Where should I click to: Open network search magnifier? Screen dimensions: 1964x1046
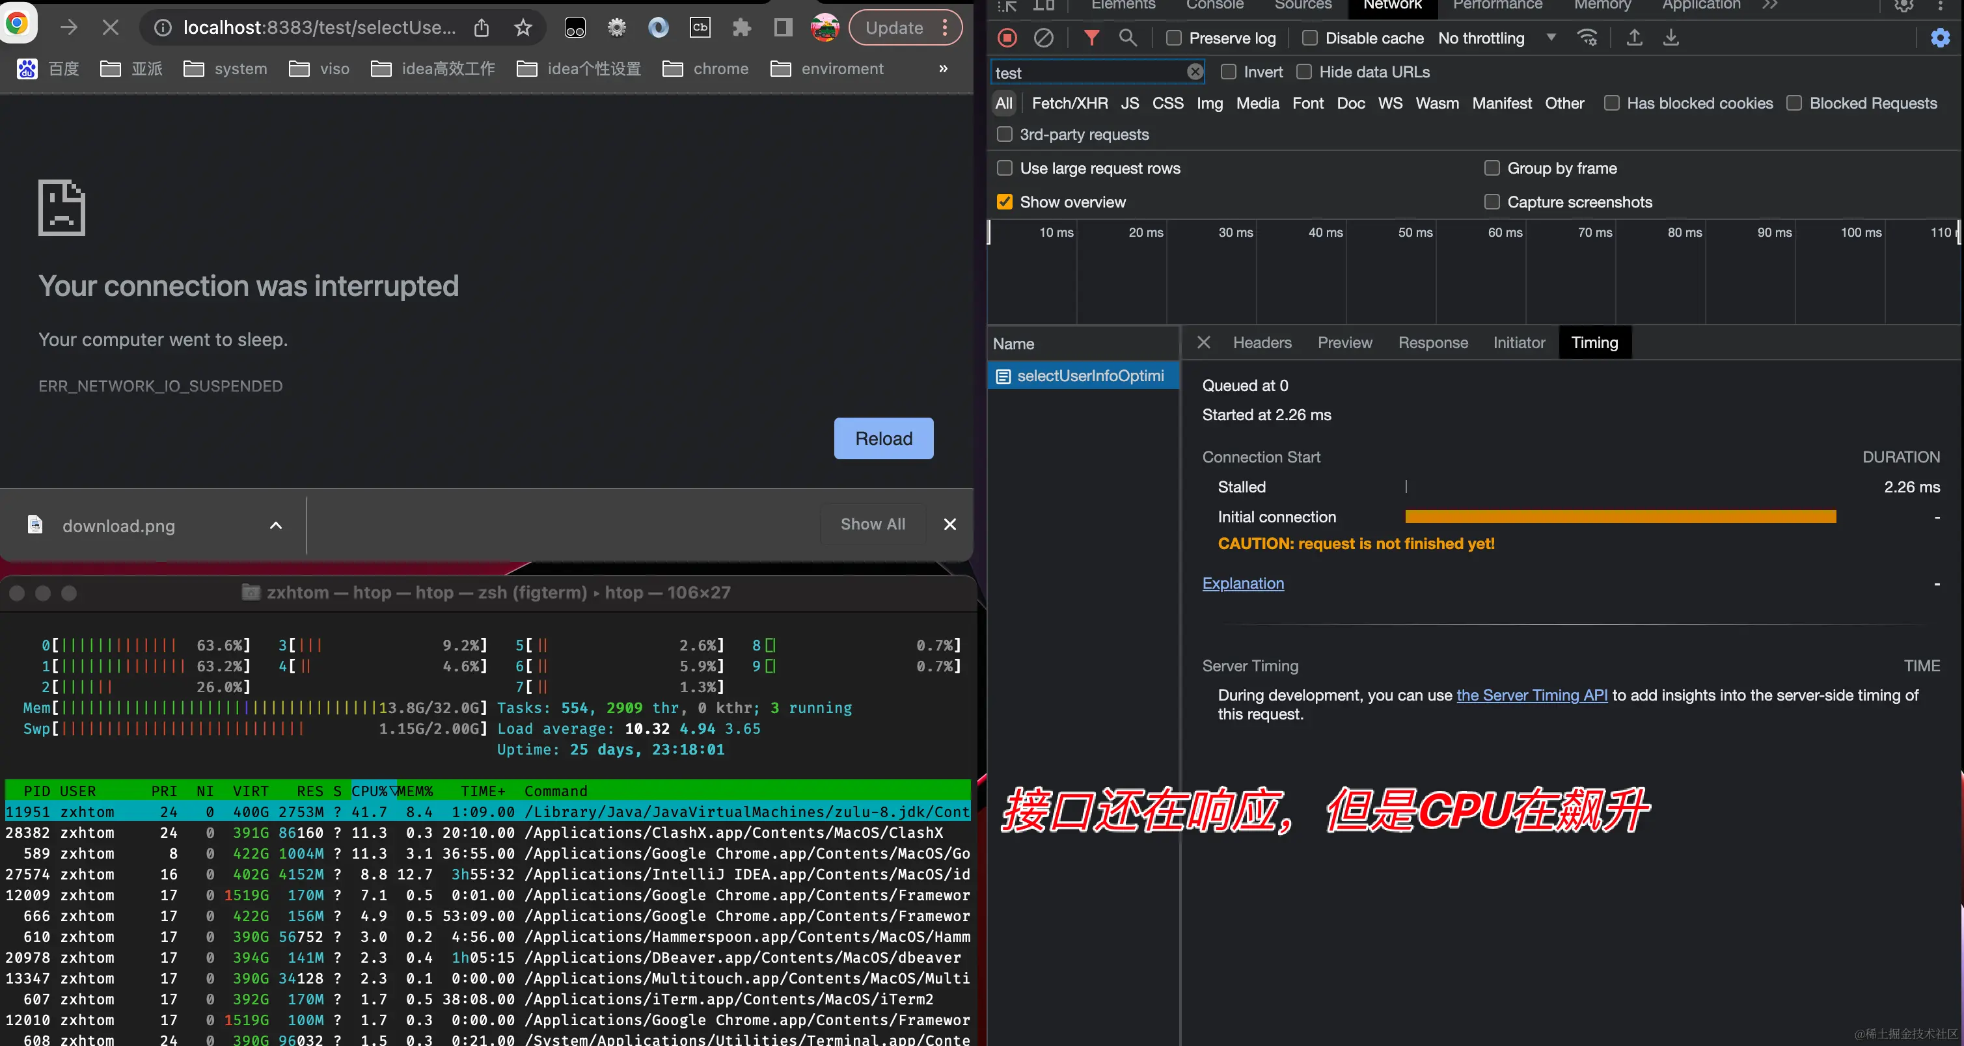[x=1127, y=37]
